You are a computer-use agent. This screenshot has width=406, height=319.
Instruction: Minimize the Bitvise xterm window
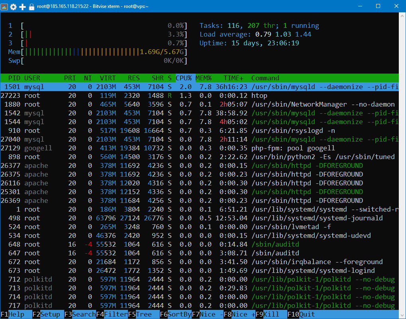point(359,7)
